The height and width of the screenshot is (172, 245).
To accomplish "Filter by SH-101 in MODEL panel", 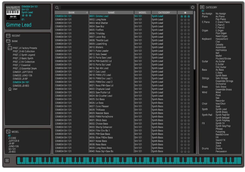I will (12, 149).
